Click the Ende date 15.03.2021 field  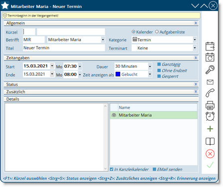36,74
